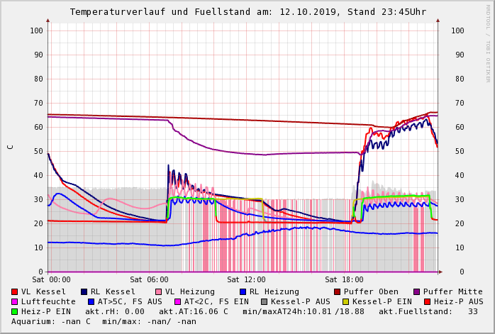Image resolution: width=495 pixels, height=334 pixels.
Task: Click the Sat 00:00 time axis label
Action: (x=51, y=280)
